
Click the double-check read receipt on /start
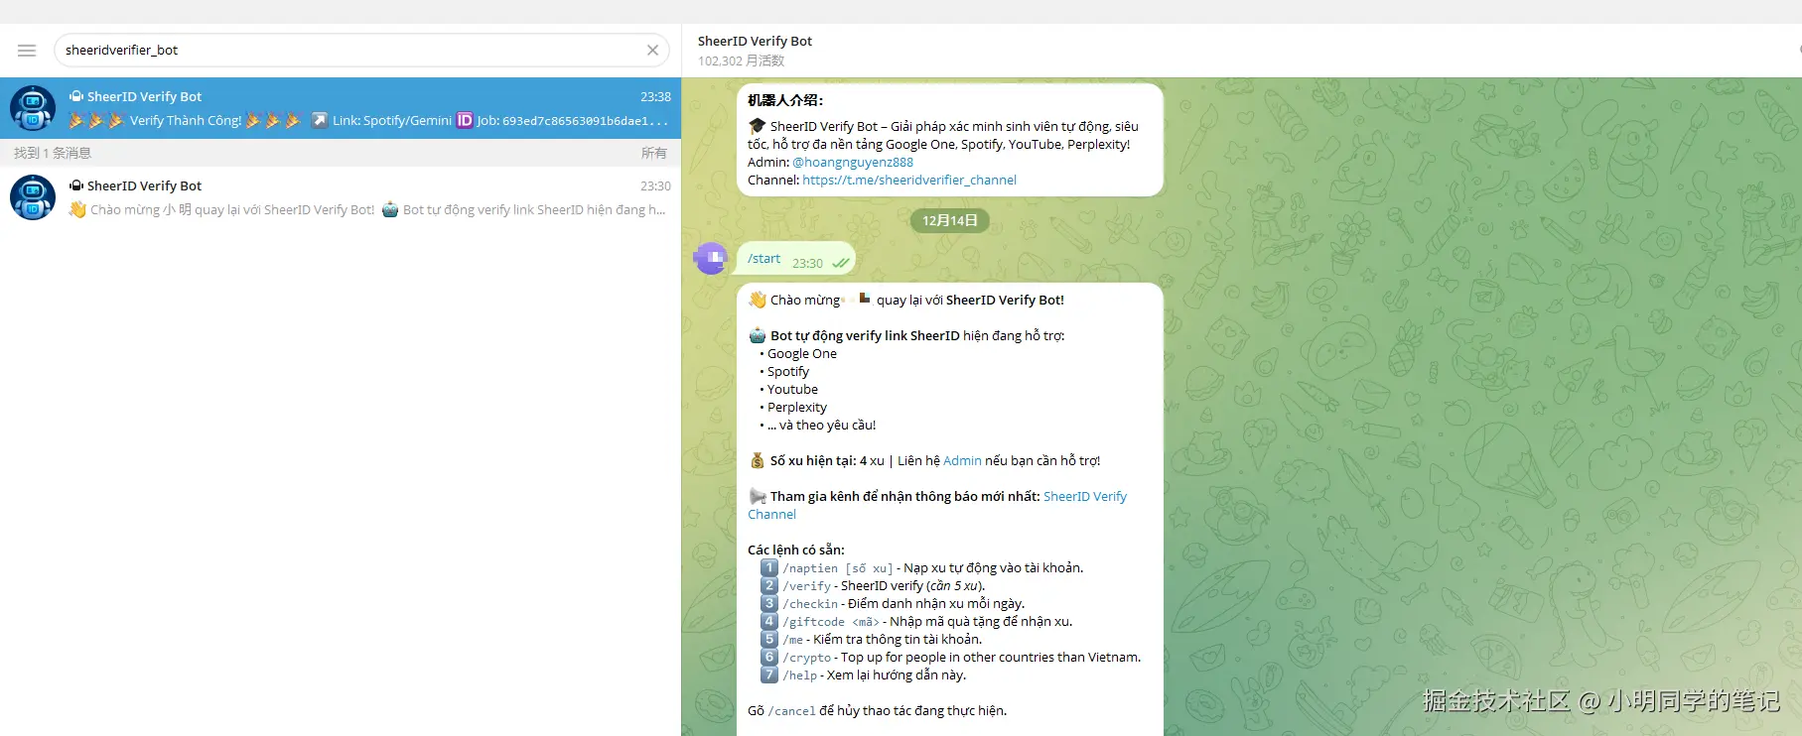(x=841, y=263)
